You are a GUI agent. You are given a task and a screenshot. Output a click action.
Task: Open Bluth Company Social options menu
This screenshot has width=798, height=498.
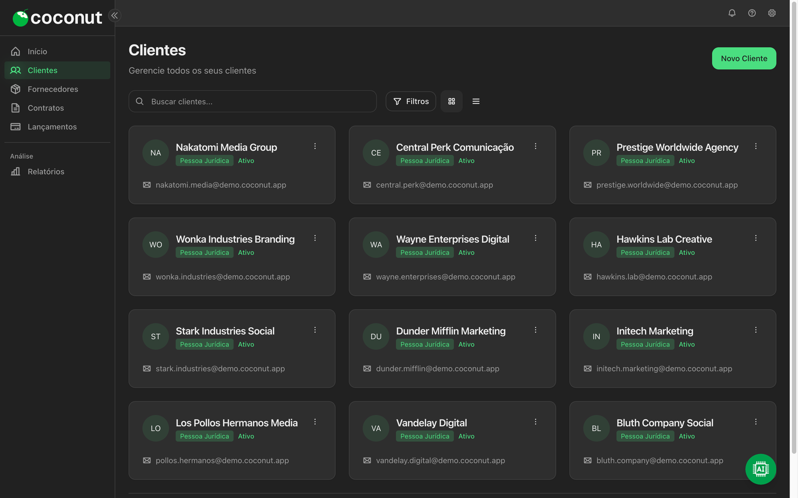pyautogui.click(x=756, y=422)
